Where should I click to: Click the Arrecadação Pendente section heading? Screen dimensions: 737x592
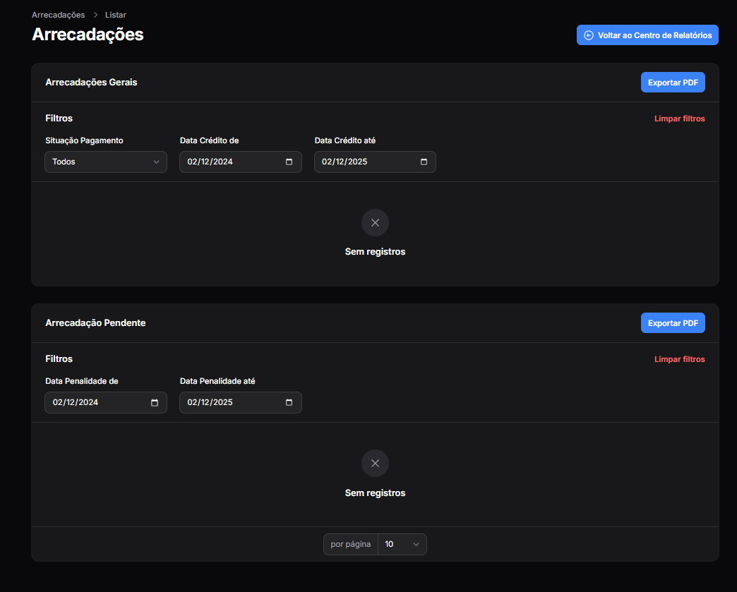coord(95,322)
